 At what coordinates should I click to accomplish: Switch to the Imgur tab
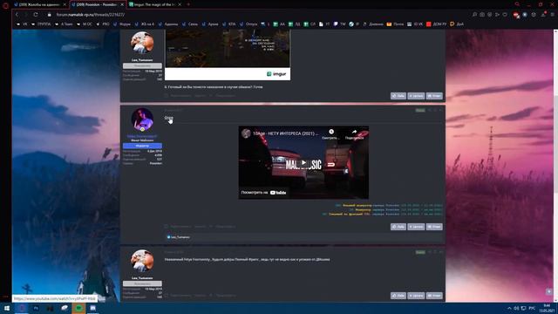(155, 4)
